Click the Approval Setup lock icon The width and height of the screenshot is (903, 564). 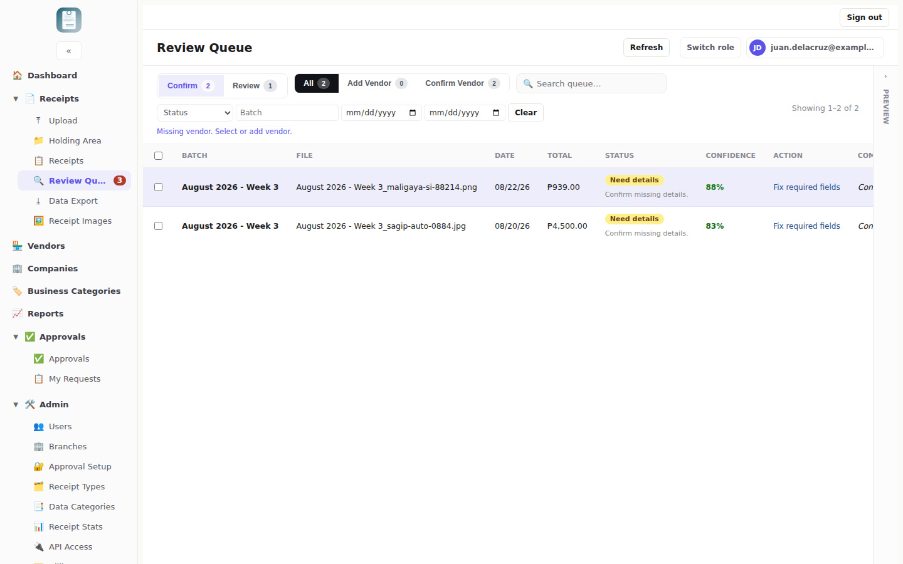38,466
